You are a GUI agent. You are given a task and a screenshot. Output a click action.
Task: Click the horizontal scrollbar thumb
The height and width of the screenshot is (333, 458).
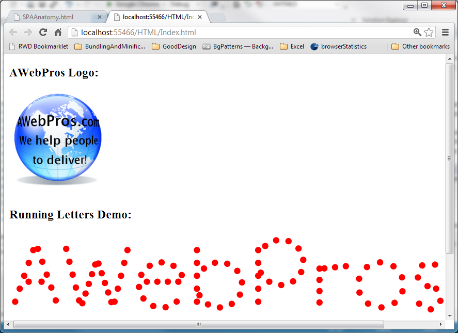[x=199, y=324]
